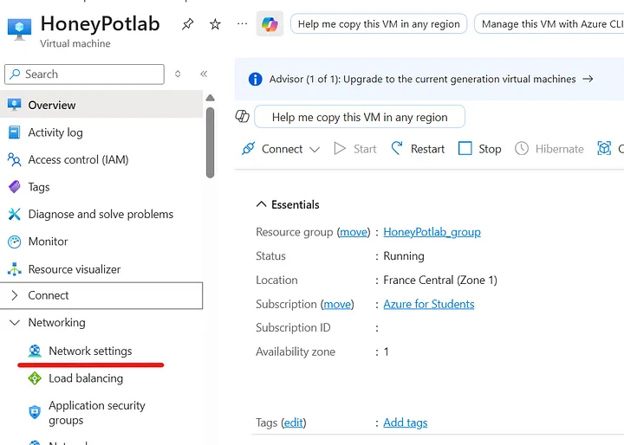Click the Monitor gauge icon

pyautogui.click(x=15, y=242)
